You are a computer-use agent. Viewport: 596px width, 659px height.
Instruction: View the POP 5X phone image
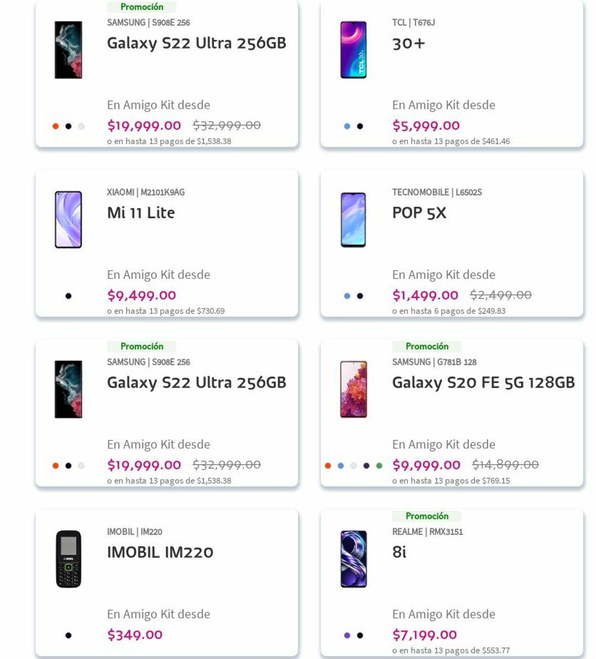[353, 220]
